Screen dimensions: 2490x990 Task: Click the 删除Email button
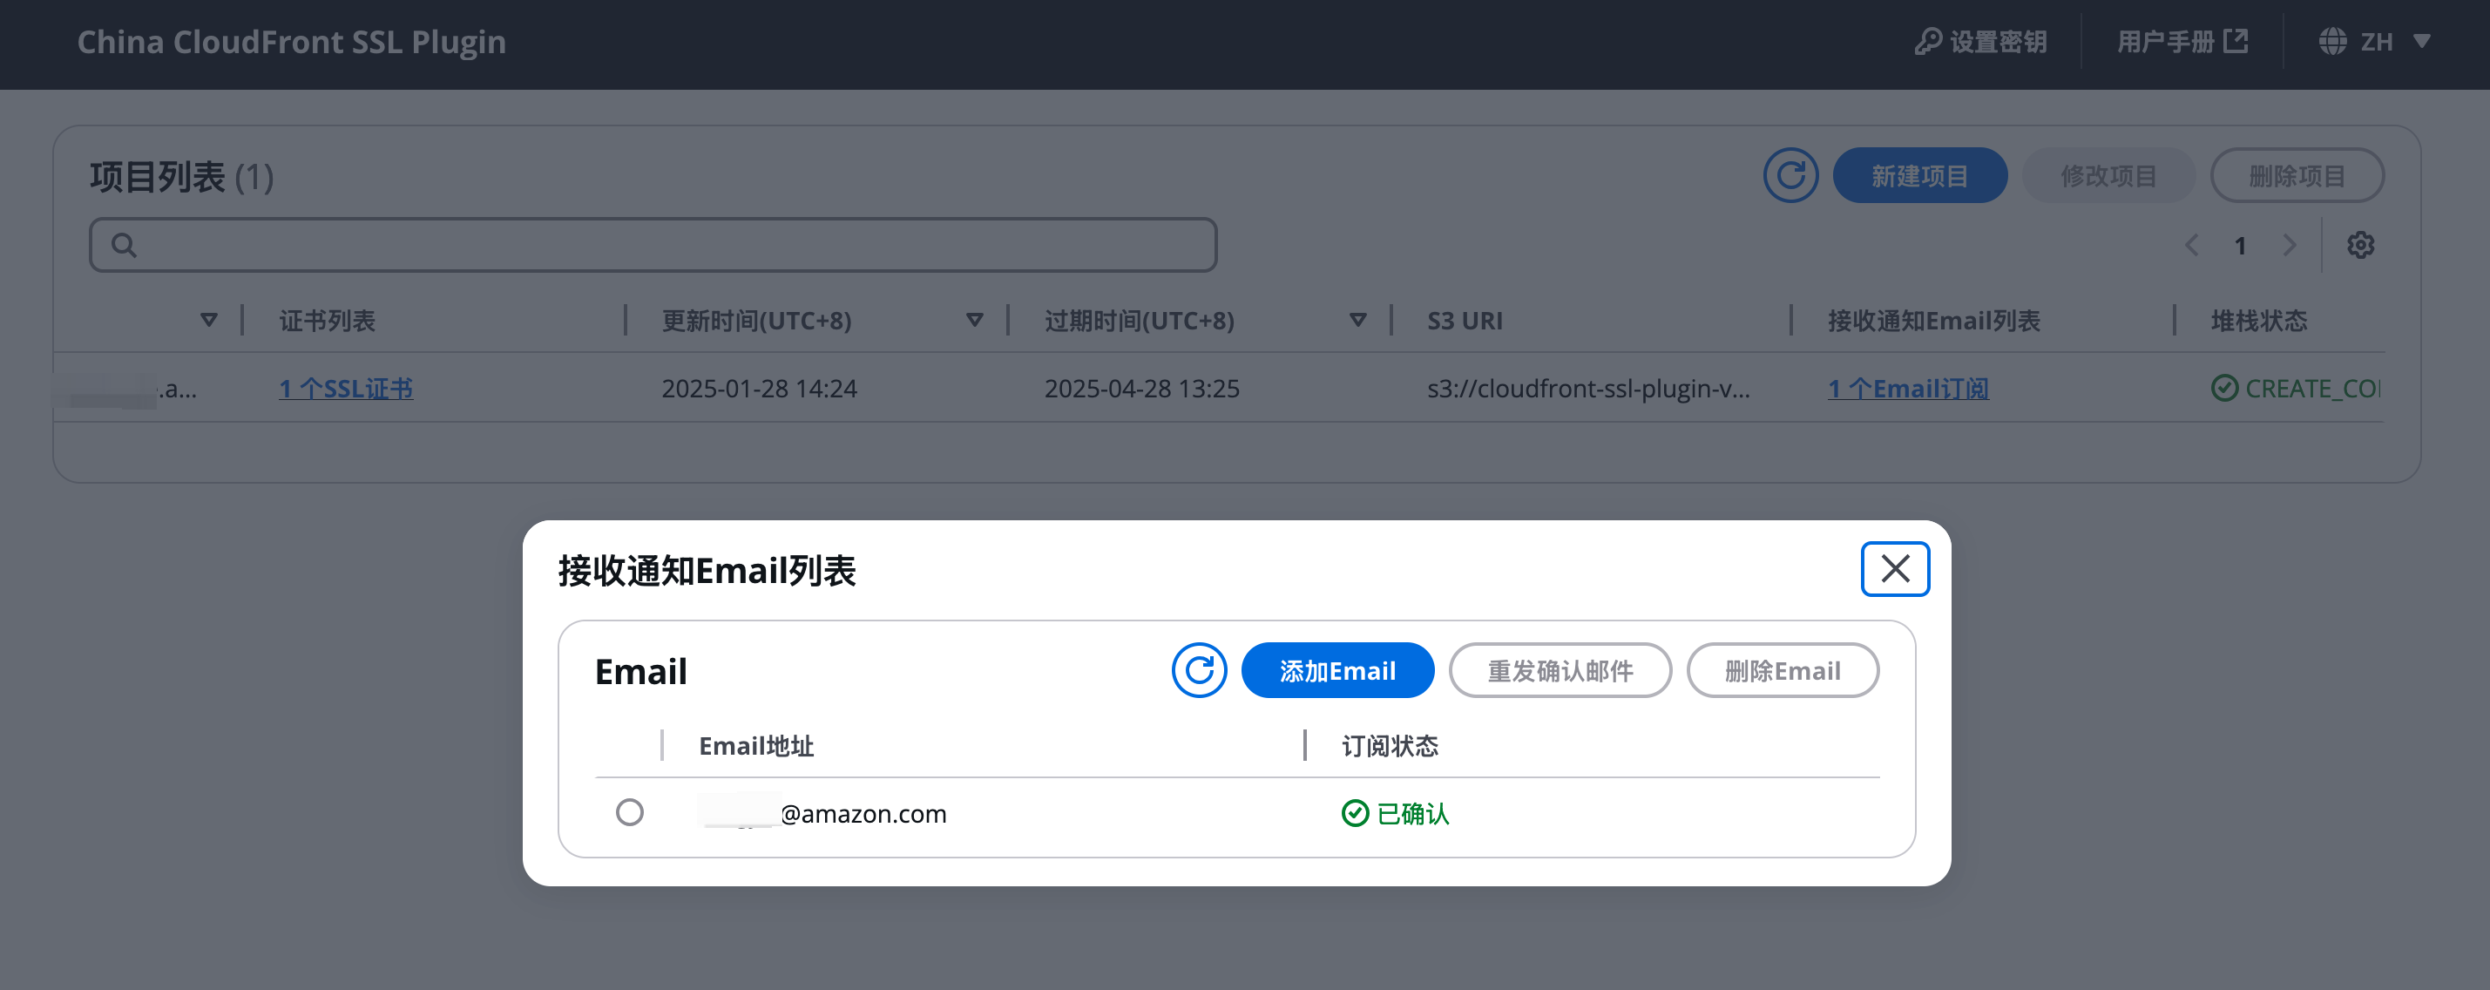[1782, 670]
